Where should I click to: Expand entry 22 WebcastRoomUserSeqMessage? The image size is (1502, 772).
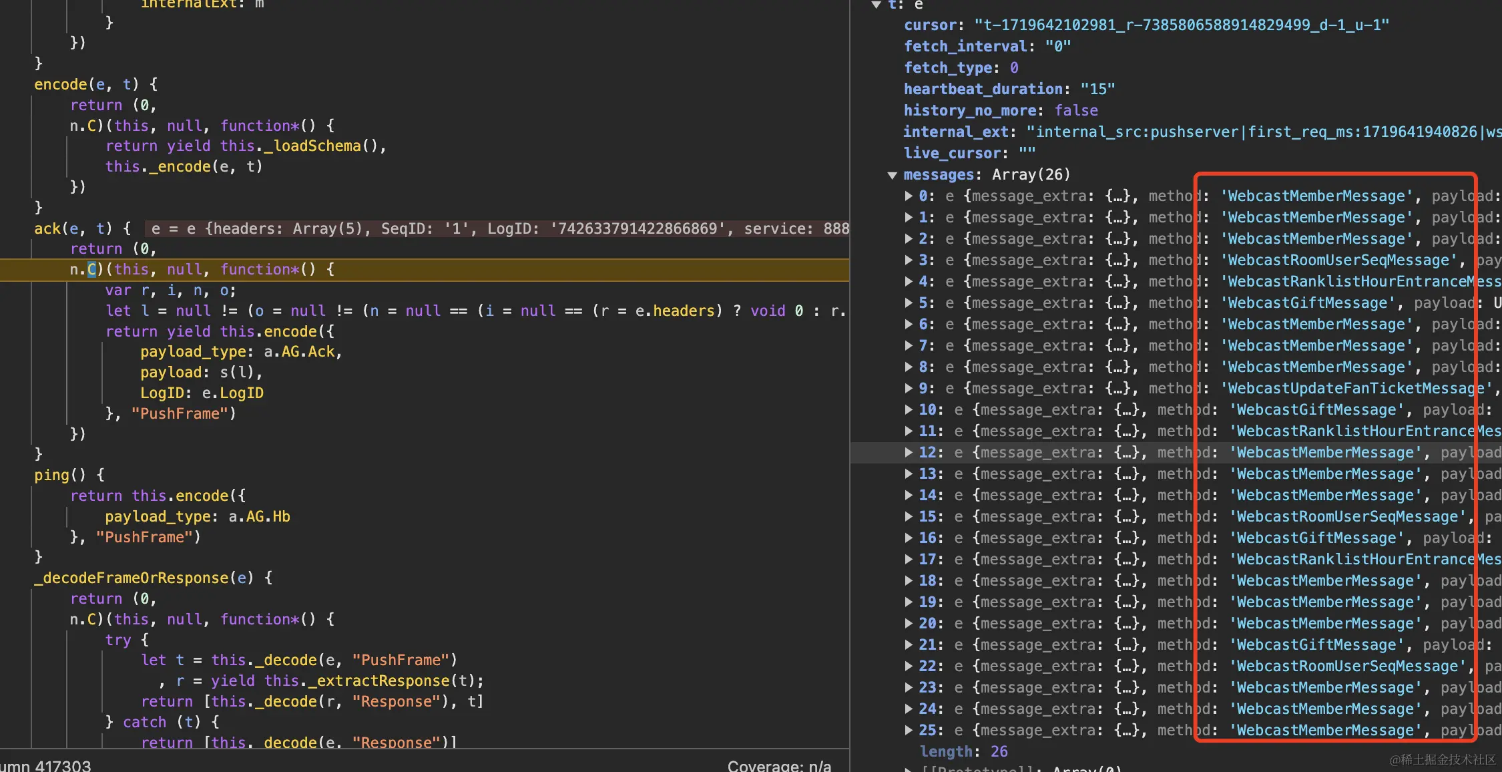[x=909, y=666]
